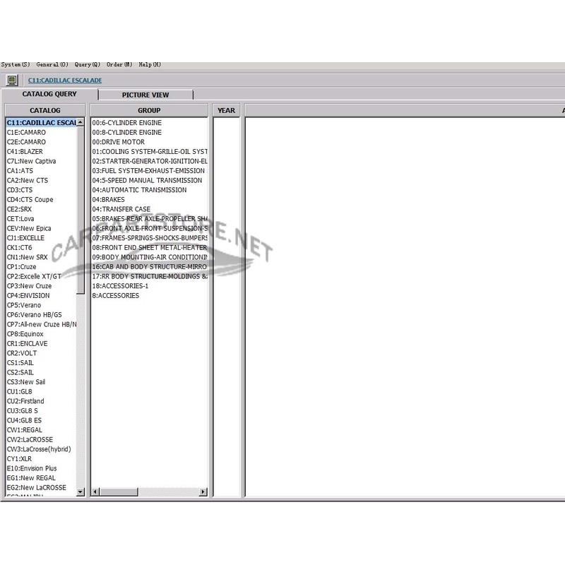Open the Query(Q) menu

coord(87,64)
